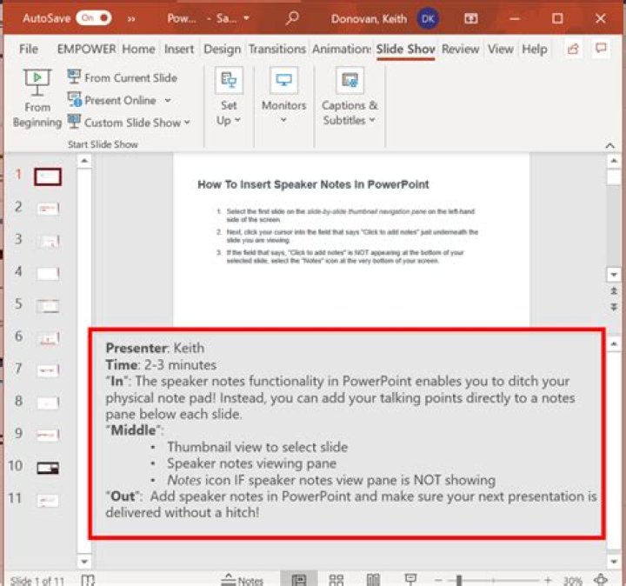626x586 pixels.
Task: Select slide 6 thumbnail
Action: click(48, 338)
